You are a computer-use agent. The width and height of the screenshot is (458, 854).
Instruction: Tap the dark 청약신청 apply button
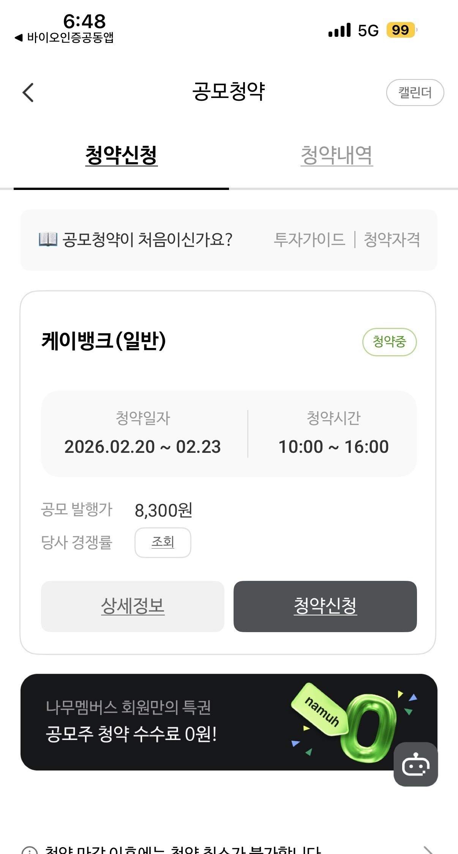[x=325, y=606]
